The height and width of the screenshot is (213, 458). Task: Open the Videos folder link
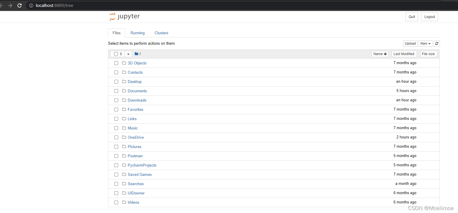pyautogui.click(x=134, y=203)
